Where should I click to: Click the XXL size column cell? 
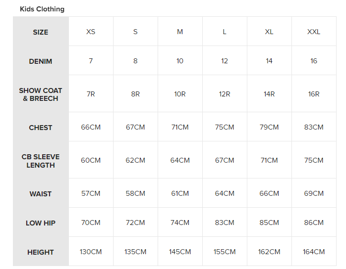tap(314, 32)
